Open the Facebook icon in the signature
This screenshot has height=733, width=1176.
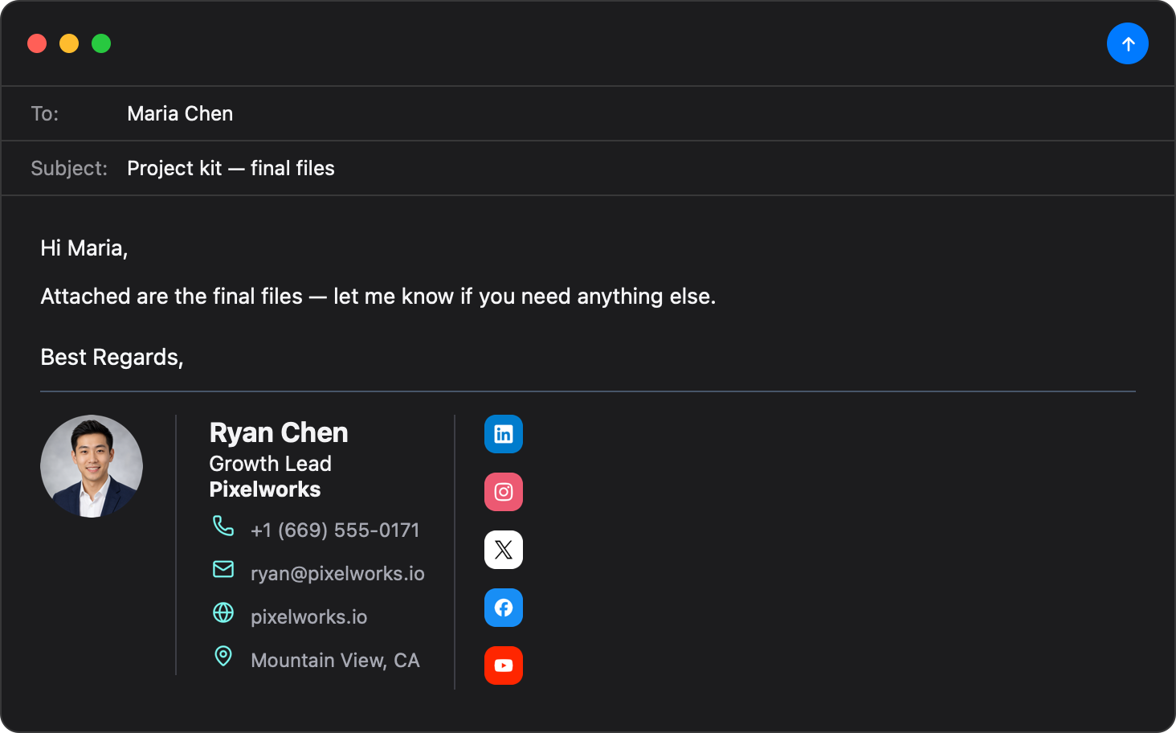pyautogui.click(x=504, y=608)
